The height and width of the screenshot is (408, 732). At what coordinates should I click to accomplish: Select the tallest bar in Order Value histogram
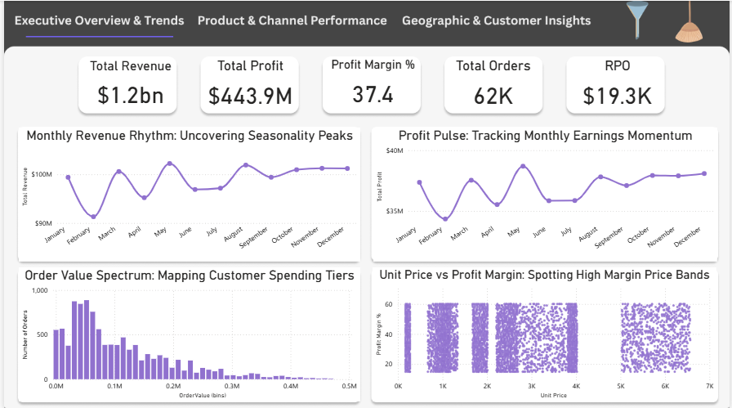point(87,340)
